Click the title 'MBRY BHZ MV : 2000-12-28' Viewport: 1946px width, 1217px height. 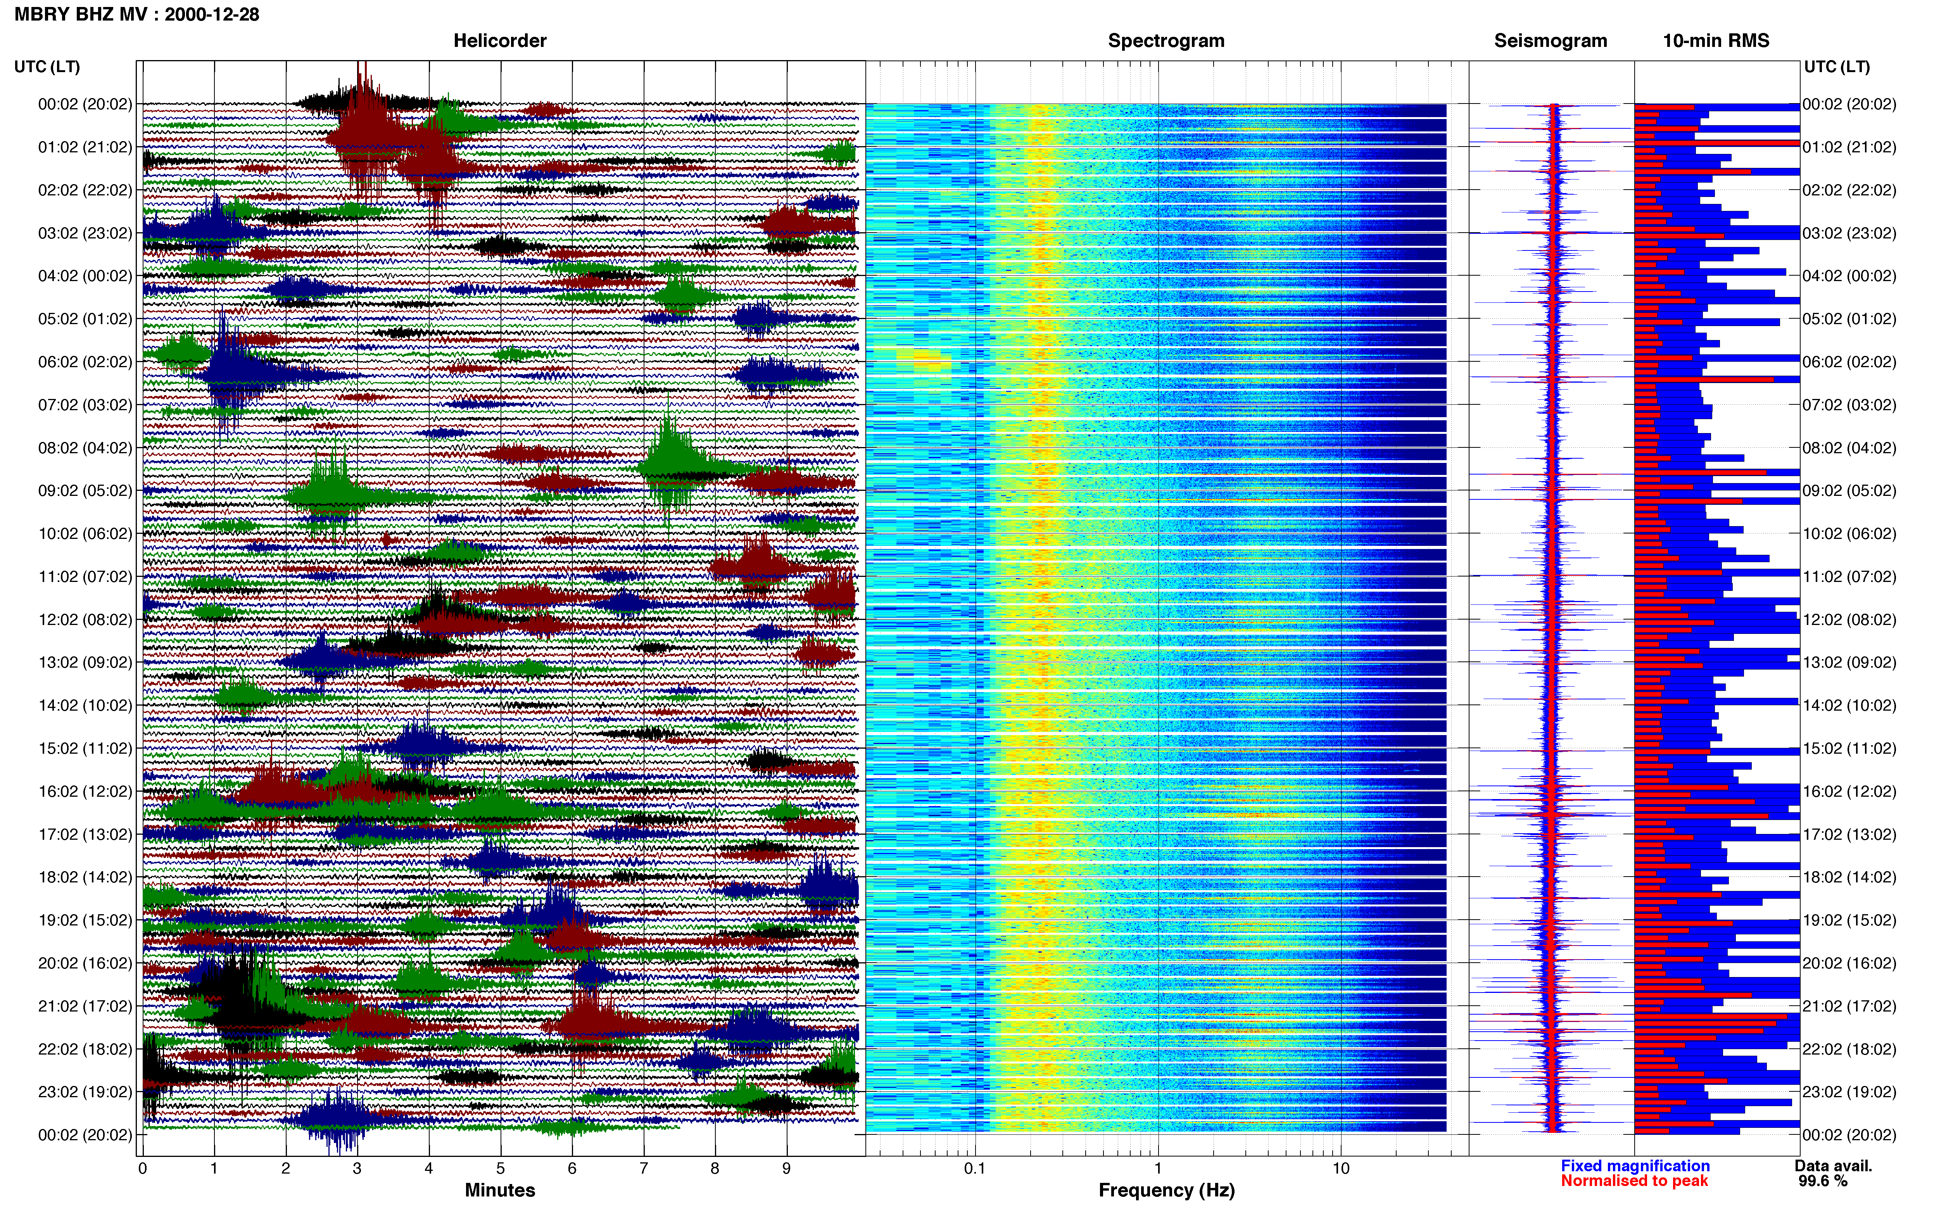pyautogui.click(x=137, y=14)
